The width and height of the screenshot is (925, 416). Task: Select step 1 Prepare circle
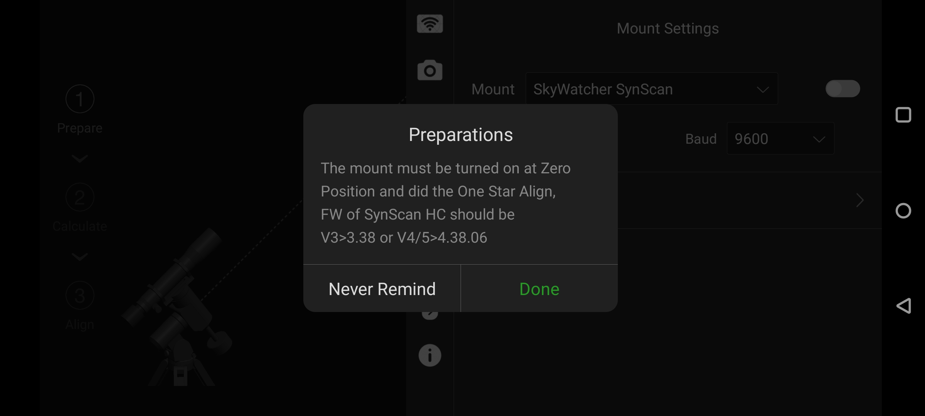coord(80,99)
